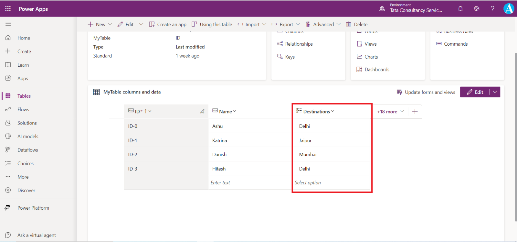Go to Flows in the sidebar
Screen dimensions: 517x242
(23, 109)
